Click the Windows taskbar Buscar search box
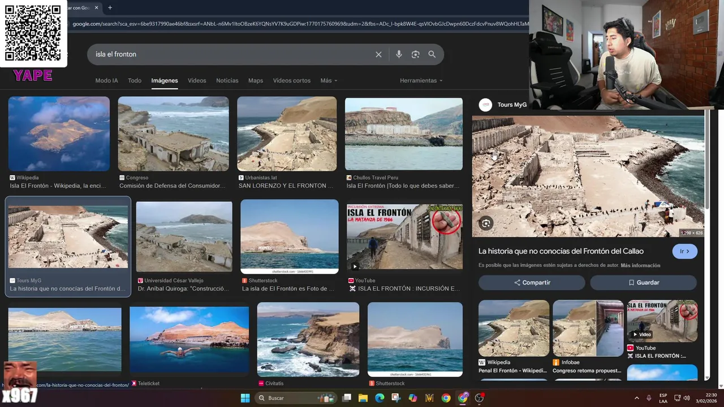This screenshot has height=407, width=724. click(x=296, y=398)
